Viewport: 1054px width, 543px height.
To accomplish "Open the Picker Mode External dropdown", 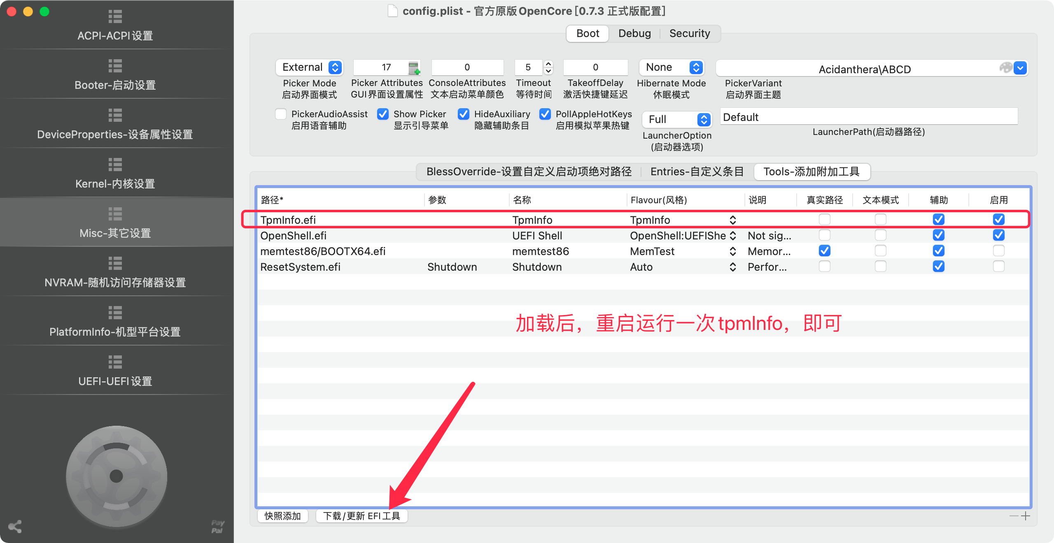I will tap(310, 67).
